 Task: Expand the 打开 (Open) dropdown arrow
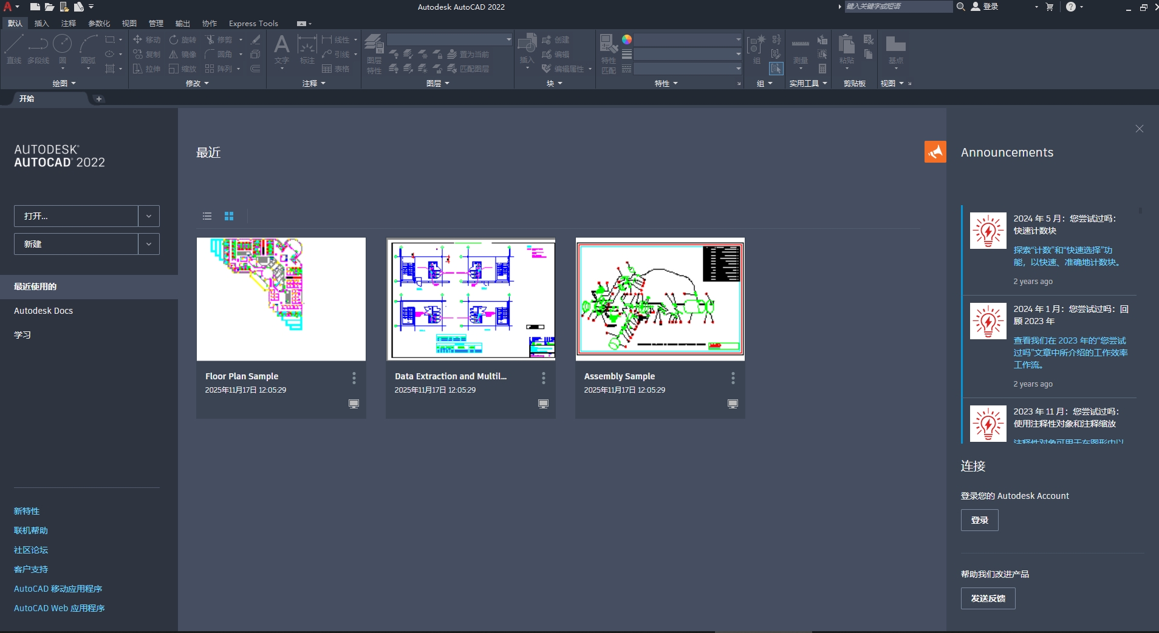pos(148,216)
